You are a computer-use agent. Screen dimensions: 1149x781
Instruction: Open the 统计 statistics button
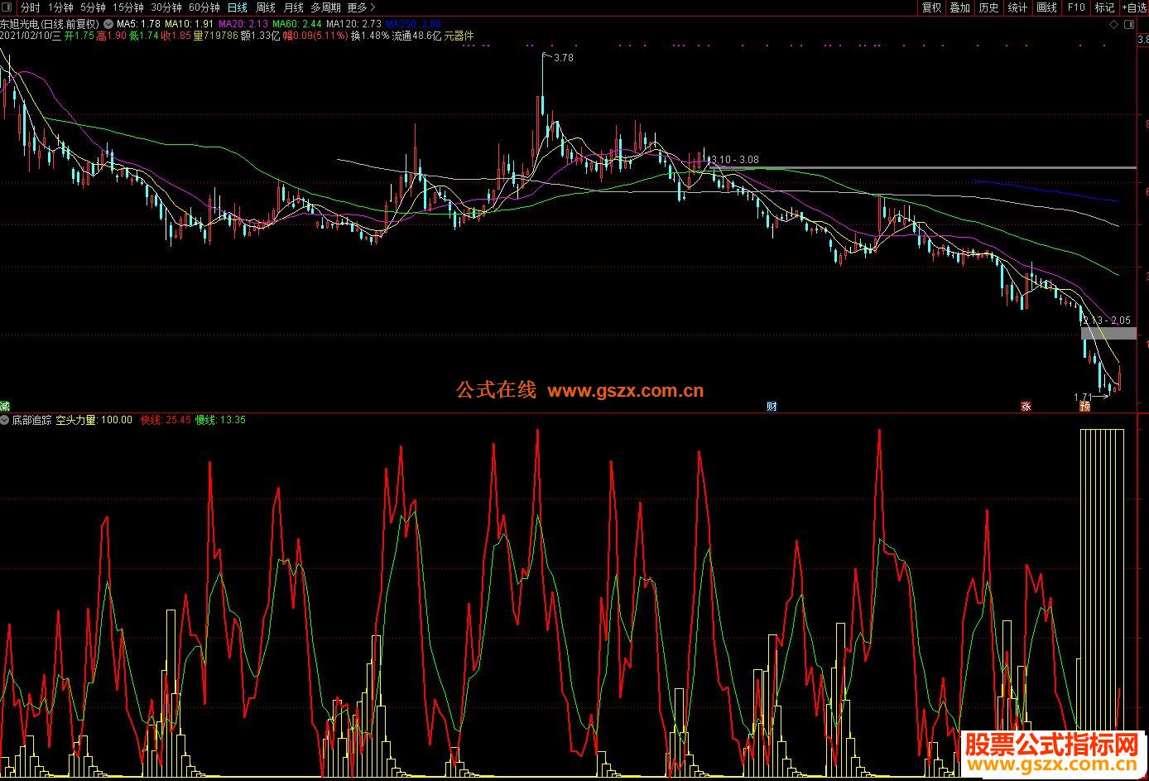[1017, 7]
